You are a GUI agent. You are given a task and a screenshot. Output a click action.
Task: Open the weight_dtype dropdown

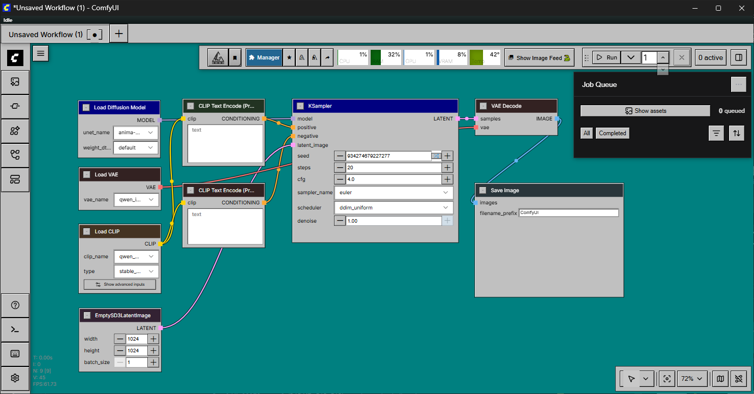click(x=135, y=148)
